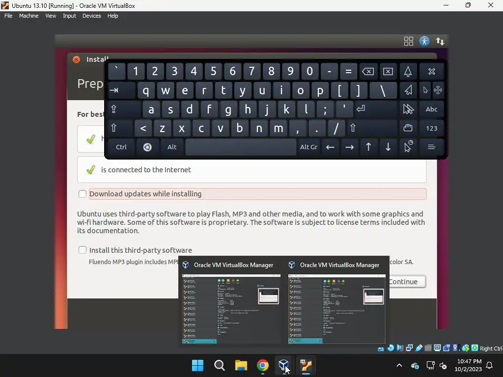Click the network arrows indicator in Ubuntu panel
The image size is (503, 377).
tap(440, 41)
